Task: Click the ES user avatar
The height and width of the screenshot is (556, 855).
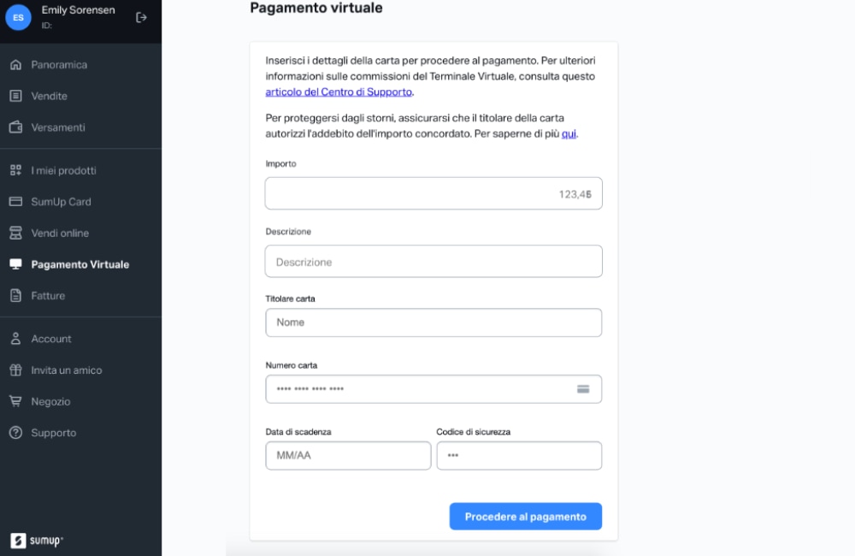Action: (x=18, y=17)
